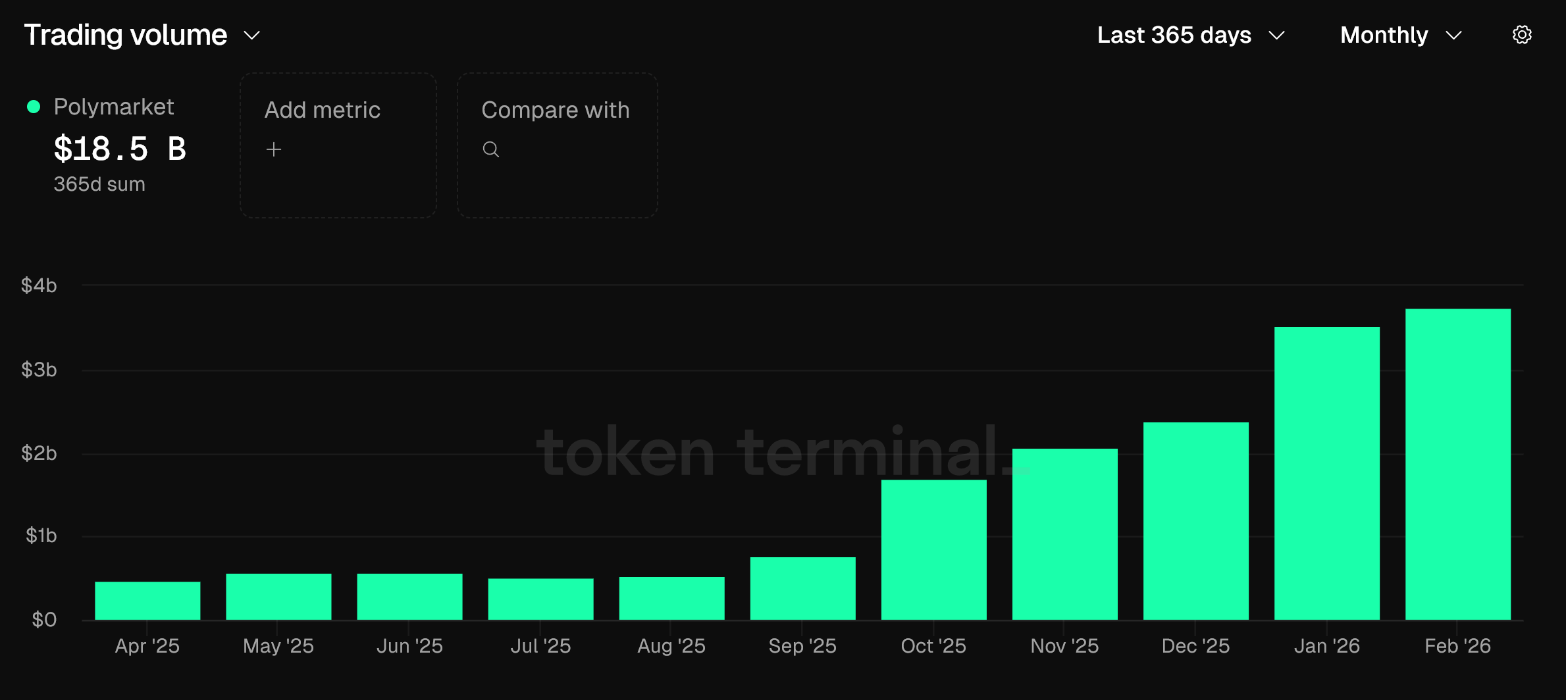
Task: Click the chevron beside Monthly
Action: (x=1455, y=36)
